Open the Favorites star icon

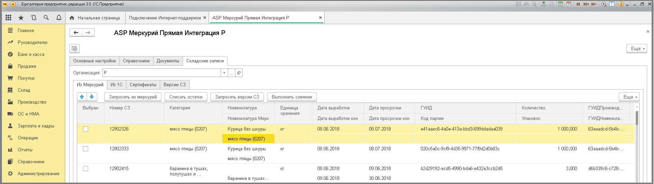pos(21,18)
